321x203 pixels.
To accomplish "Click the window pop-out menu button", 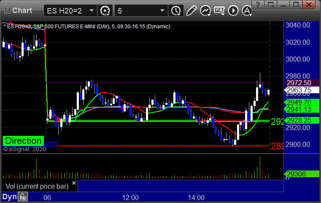I will tap(270, 4).
